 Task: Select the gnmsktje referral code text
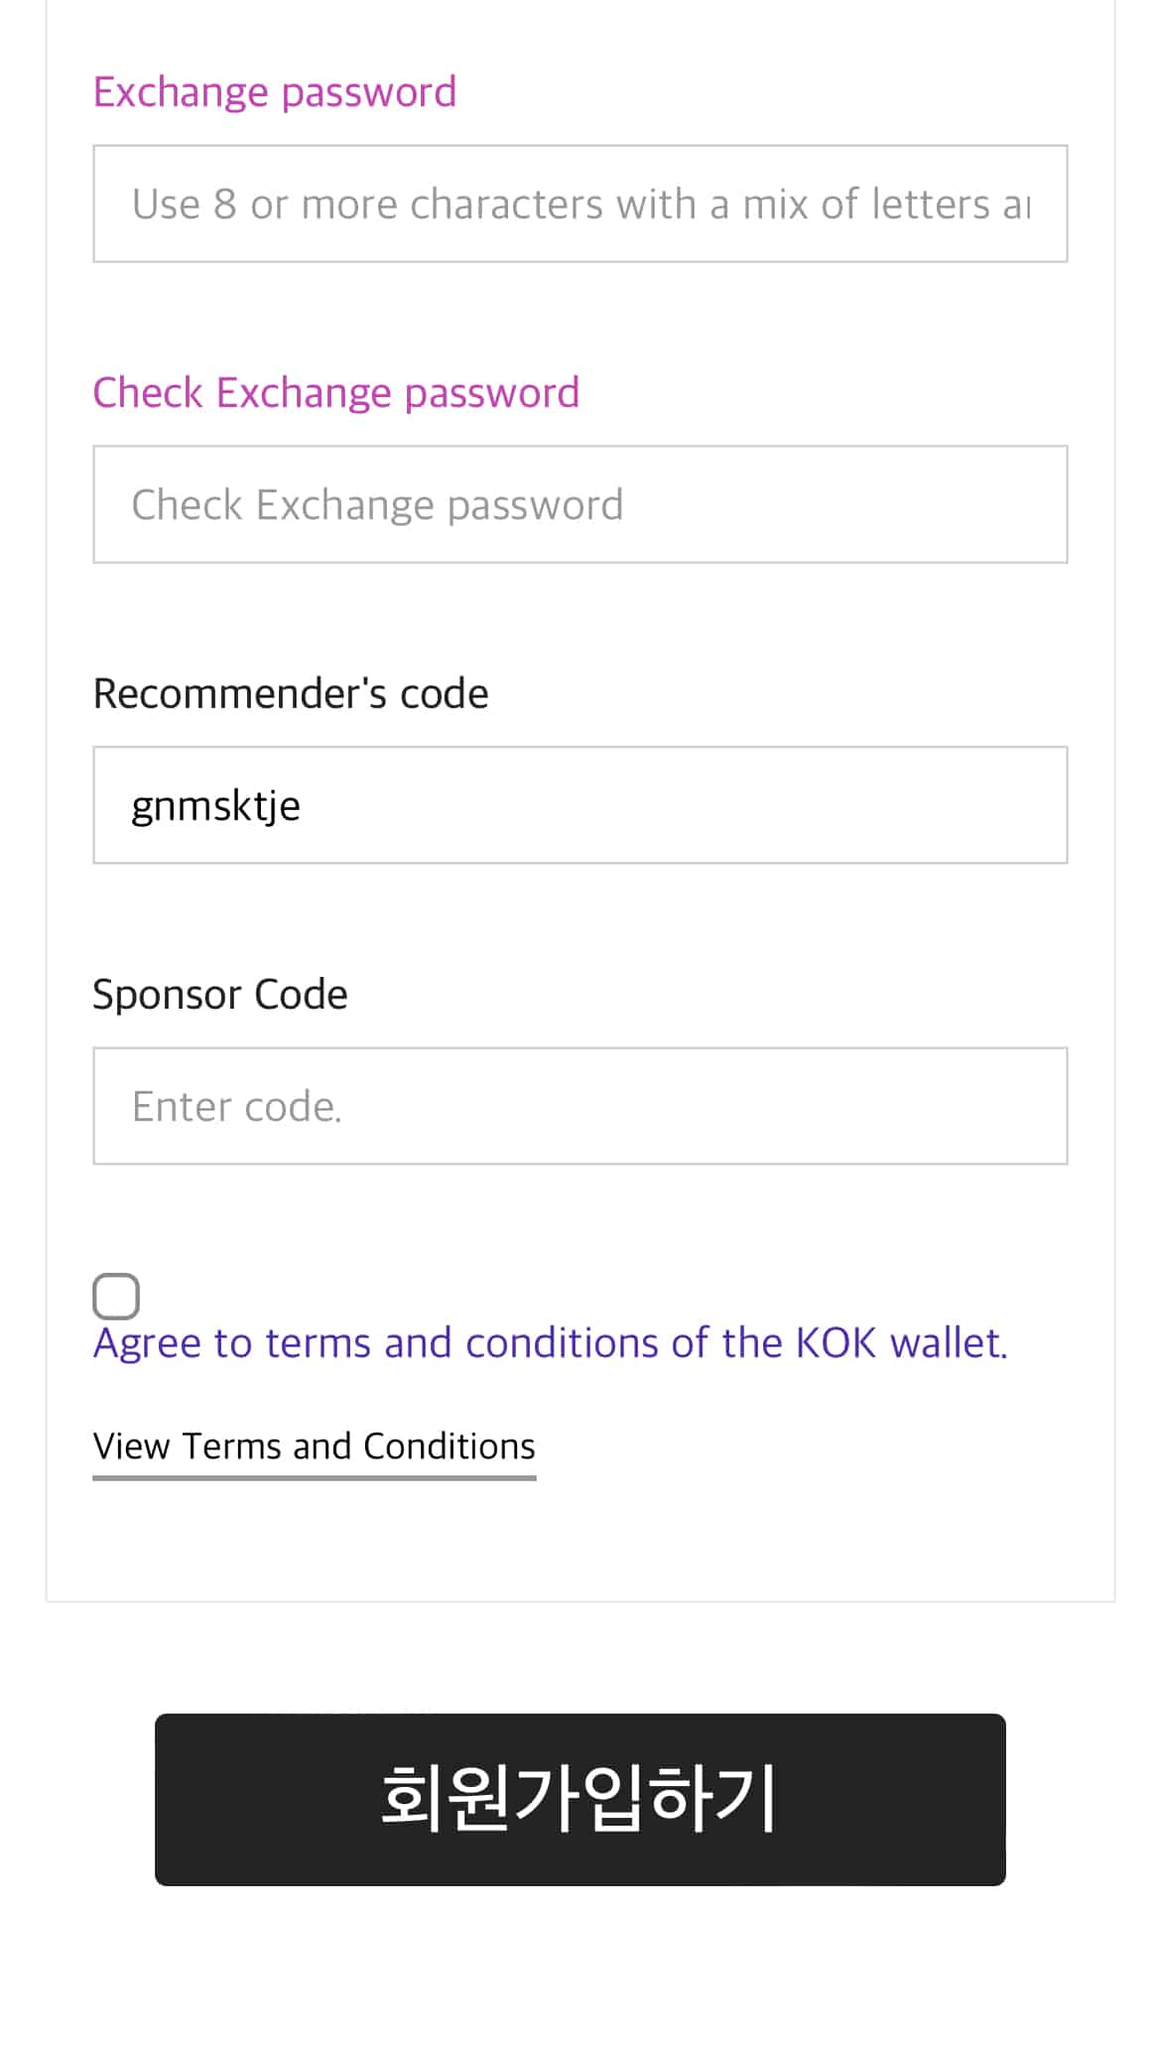point(215,804)
